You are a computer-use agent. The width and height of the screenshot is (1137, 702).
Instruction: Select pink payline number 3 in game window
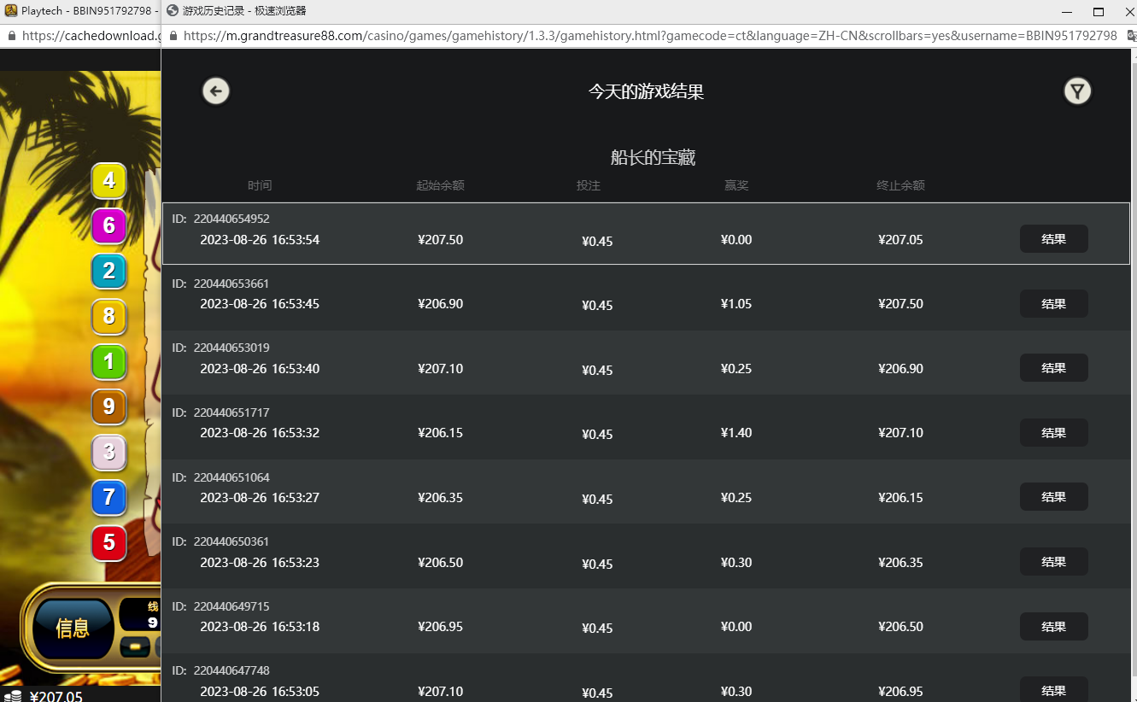pos(108,453)
